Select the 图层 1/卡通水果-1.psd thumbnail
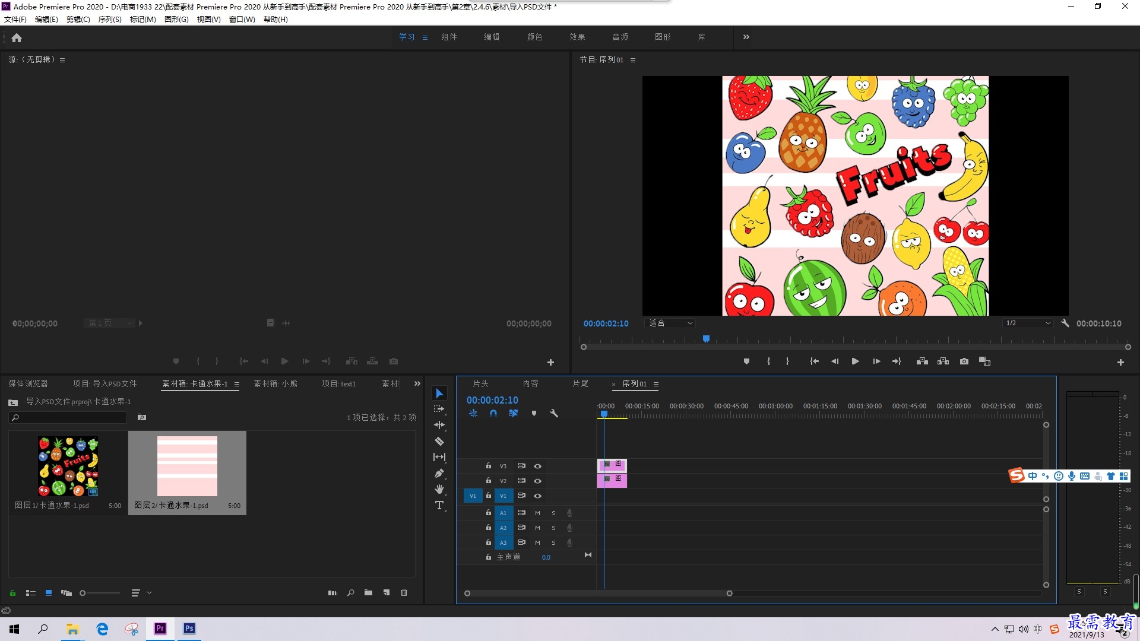1140x641 pixels. [x=68, y=467]
